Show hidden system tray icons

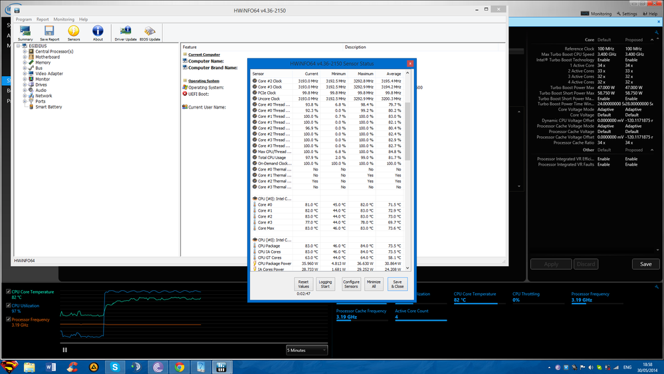549,367
